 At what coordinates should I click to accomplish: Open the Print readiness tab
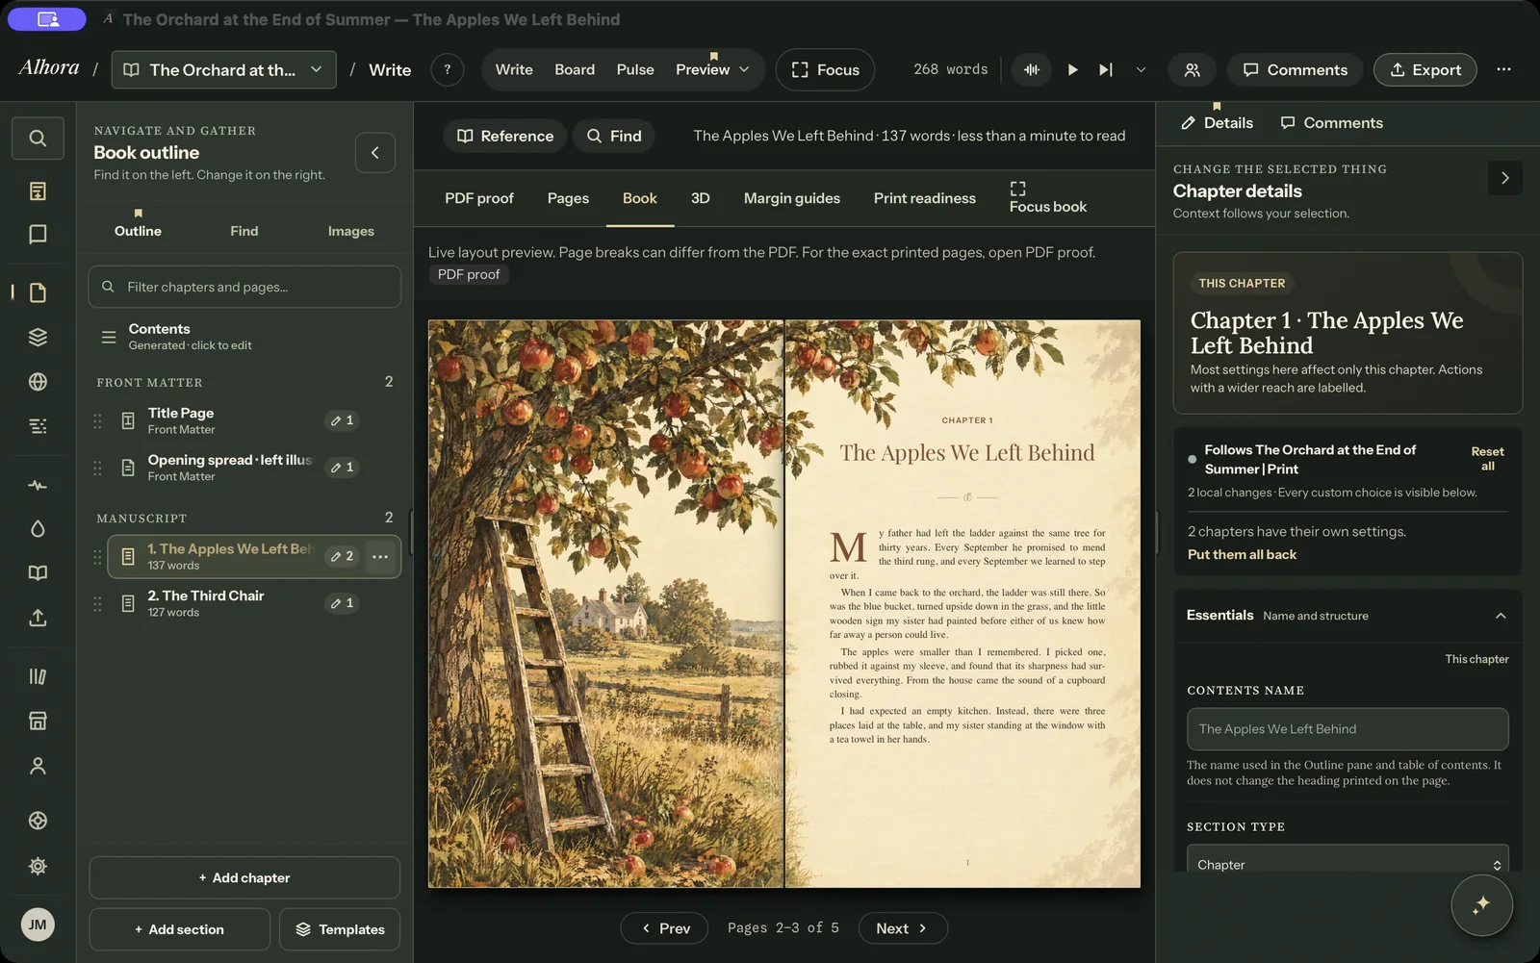pyautogui.click(x=925, y=198)
